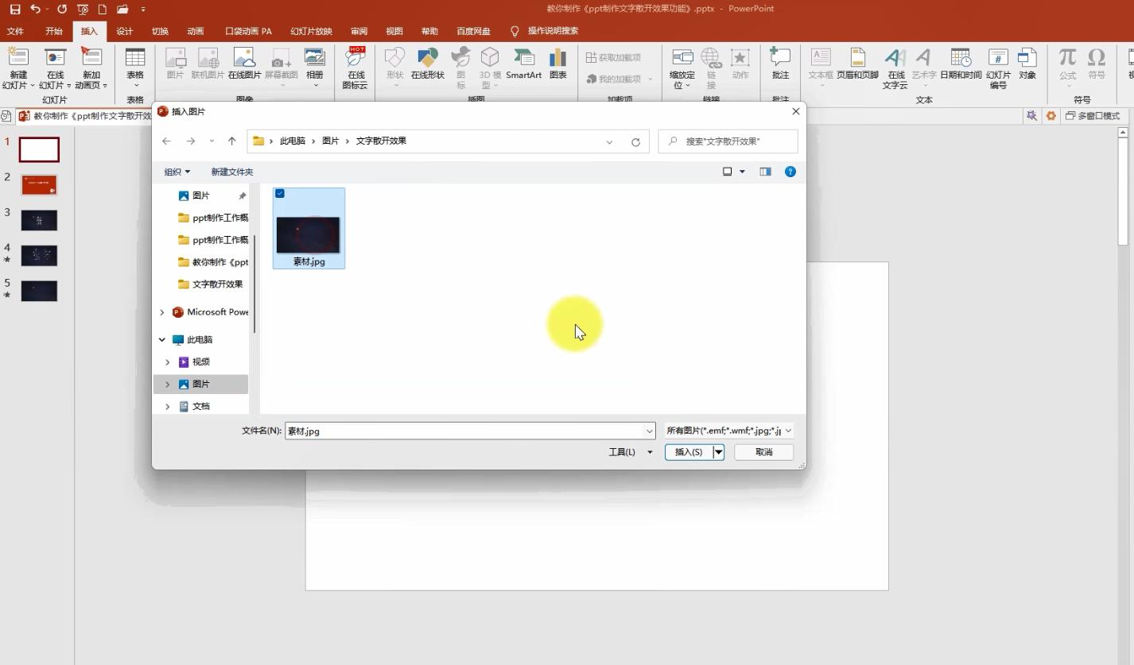This screenshot has width=1134, height=665.
Task: Click the SmartArt icon in ribbon
Action: pyautogui.click(x=523, y=64)
